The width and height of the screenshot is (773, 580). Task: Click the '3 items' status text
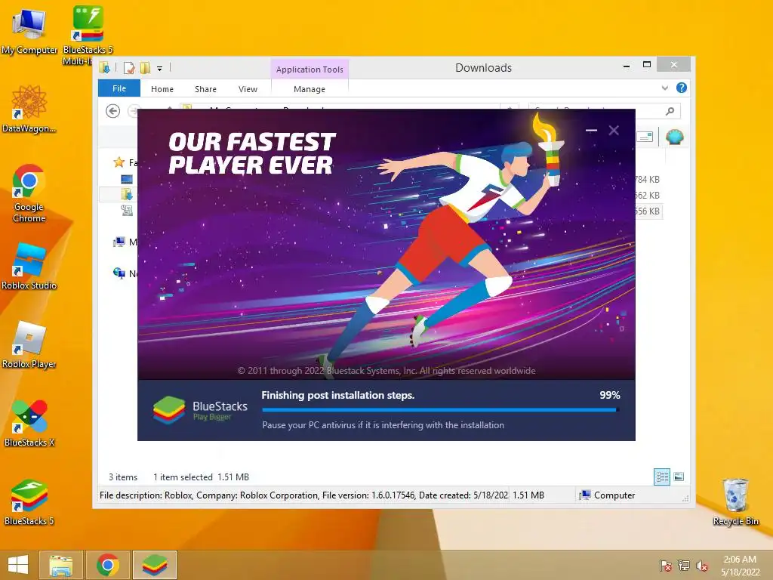123,477
